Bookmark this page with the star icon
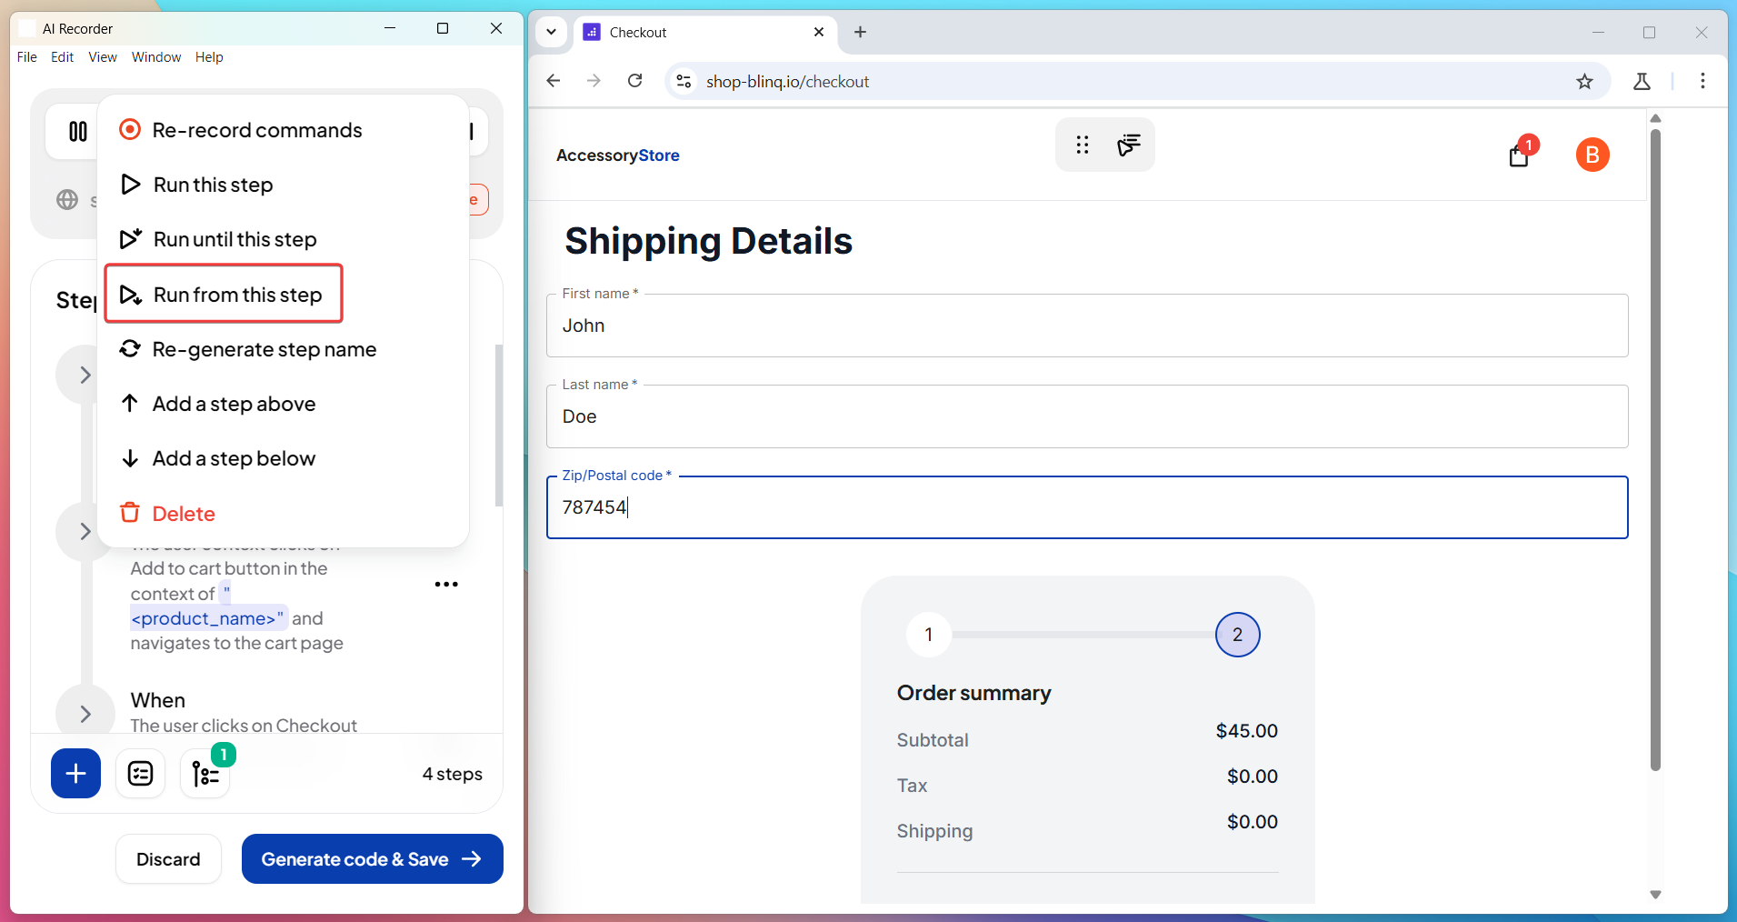 click(x=1584, y=82)
